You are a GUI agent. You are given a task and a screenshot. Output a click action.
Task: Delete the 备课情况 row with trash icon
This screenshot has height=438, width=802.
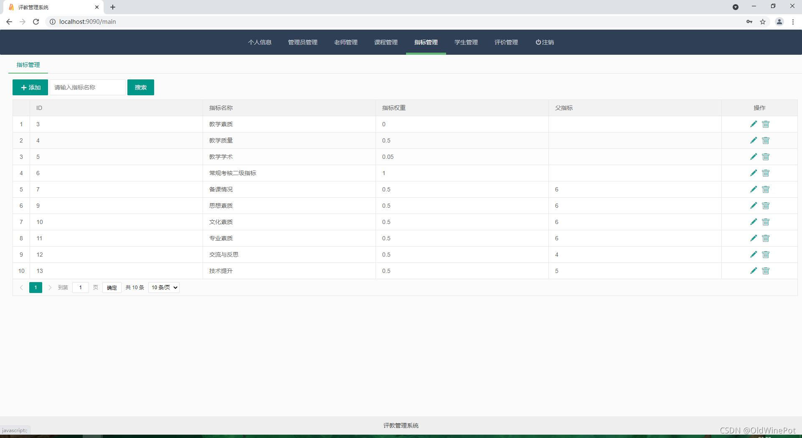[766, 189]
